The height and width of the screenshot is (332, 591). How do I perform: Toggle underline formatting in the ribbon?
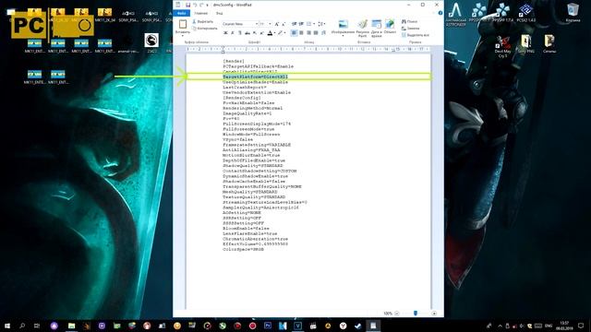(240, 33)
